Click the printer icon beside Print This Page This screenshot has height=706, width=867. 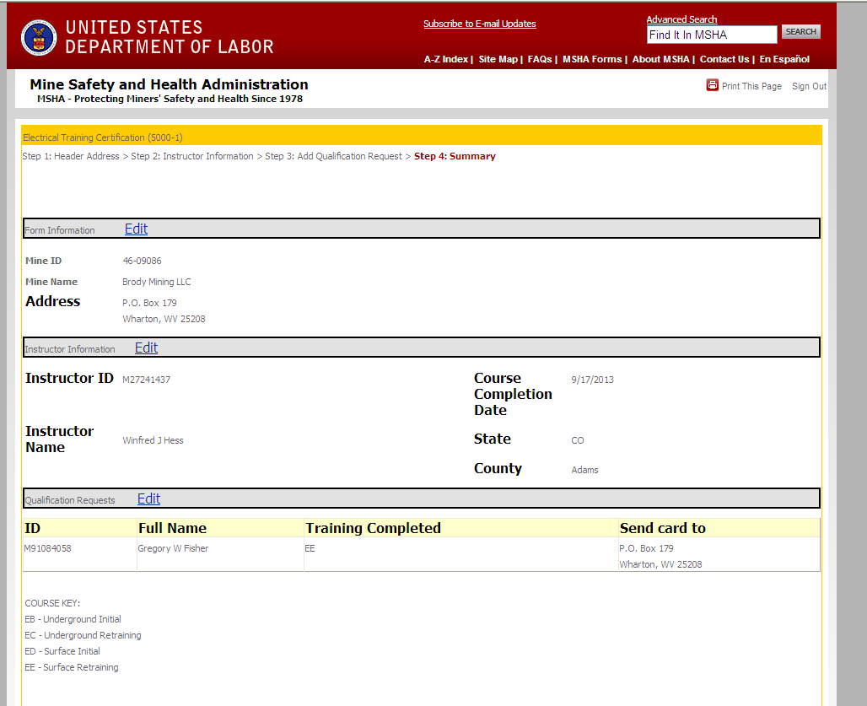[x=712, y=85]
